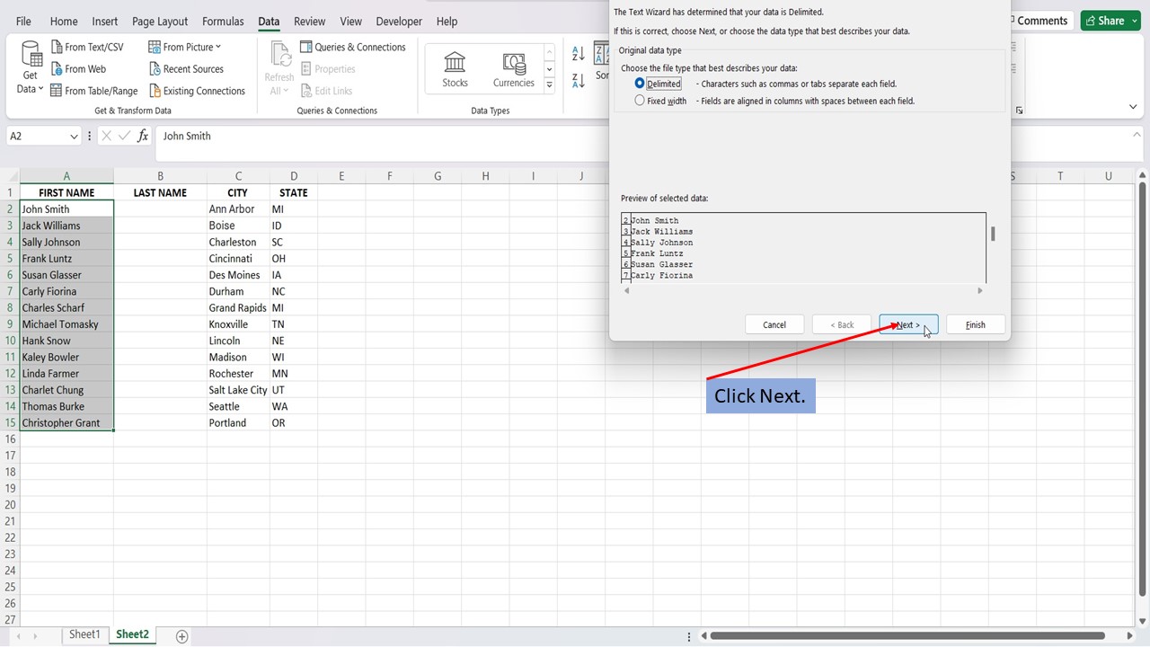Viewport: 1150px width, 647px height.
Task: Open the Comments pane
Action: click(1040, 21)
